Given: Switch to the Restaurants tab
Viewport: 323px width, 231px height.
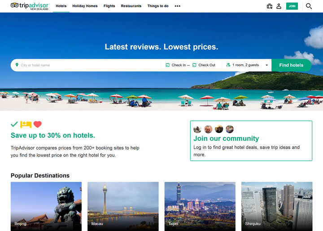Looking at the screenshot, I should tap(131, 6).
